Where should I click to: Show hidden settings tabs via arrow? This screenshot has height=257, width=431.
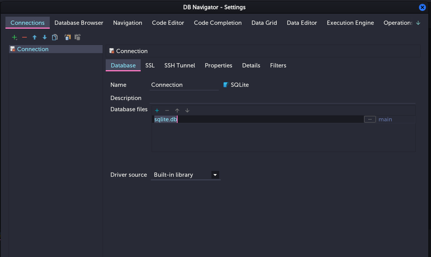[418, 23]
